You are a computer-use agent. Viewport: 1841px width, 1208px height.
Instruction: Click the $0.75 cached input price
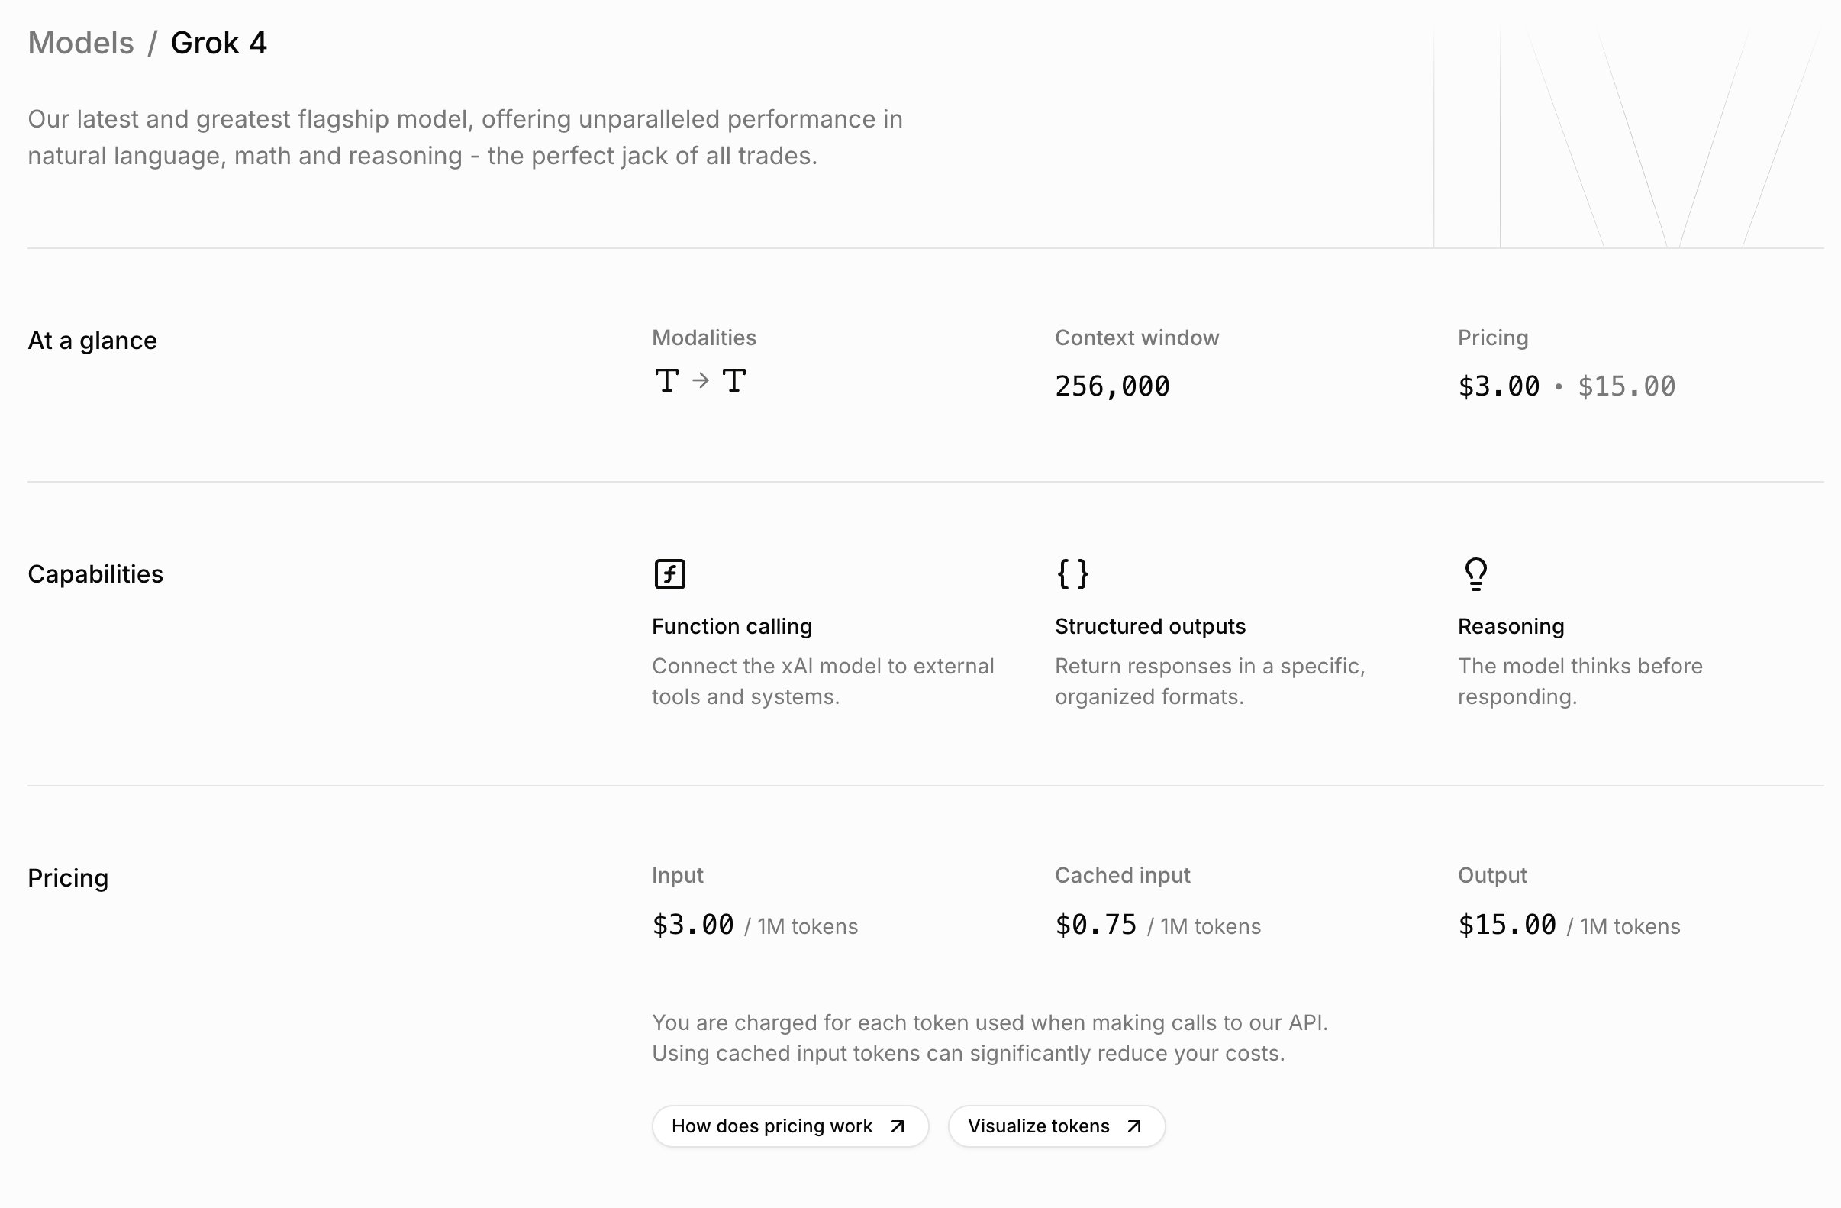1095,925
